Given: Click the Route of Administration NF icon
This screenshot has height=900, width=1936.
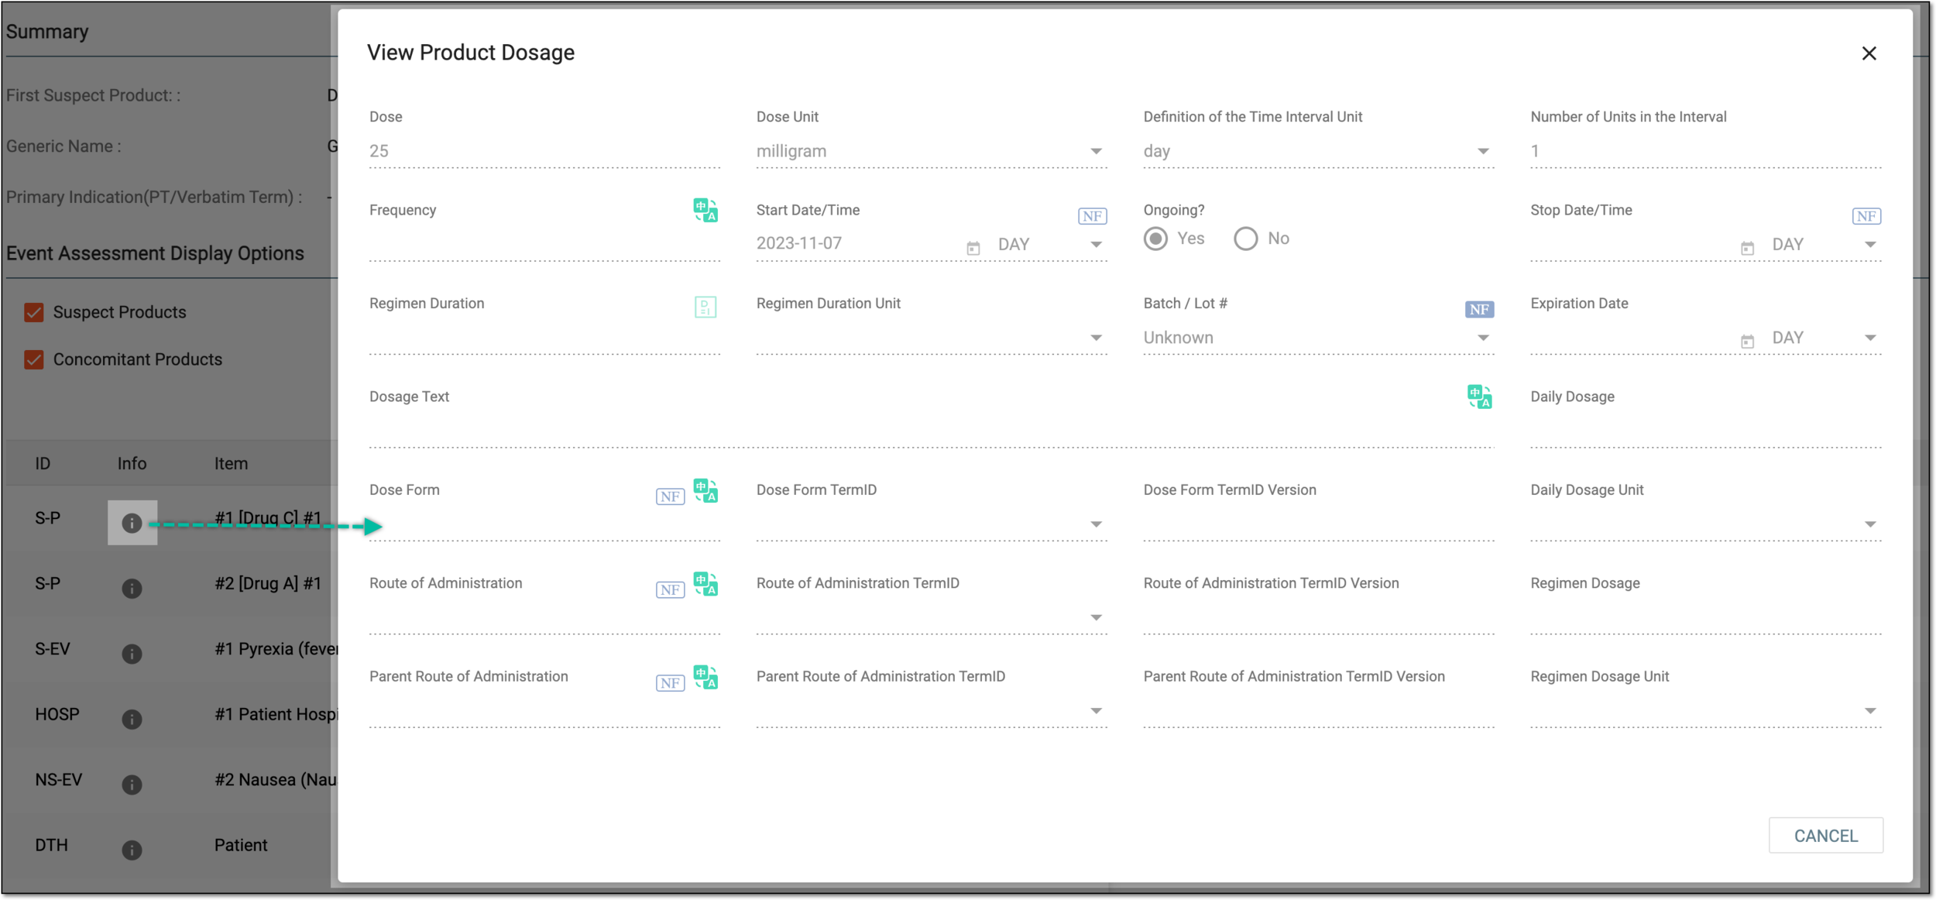Looking at the screenshot, I should click(670, 589).
